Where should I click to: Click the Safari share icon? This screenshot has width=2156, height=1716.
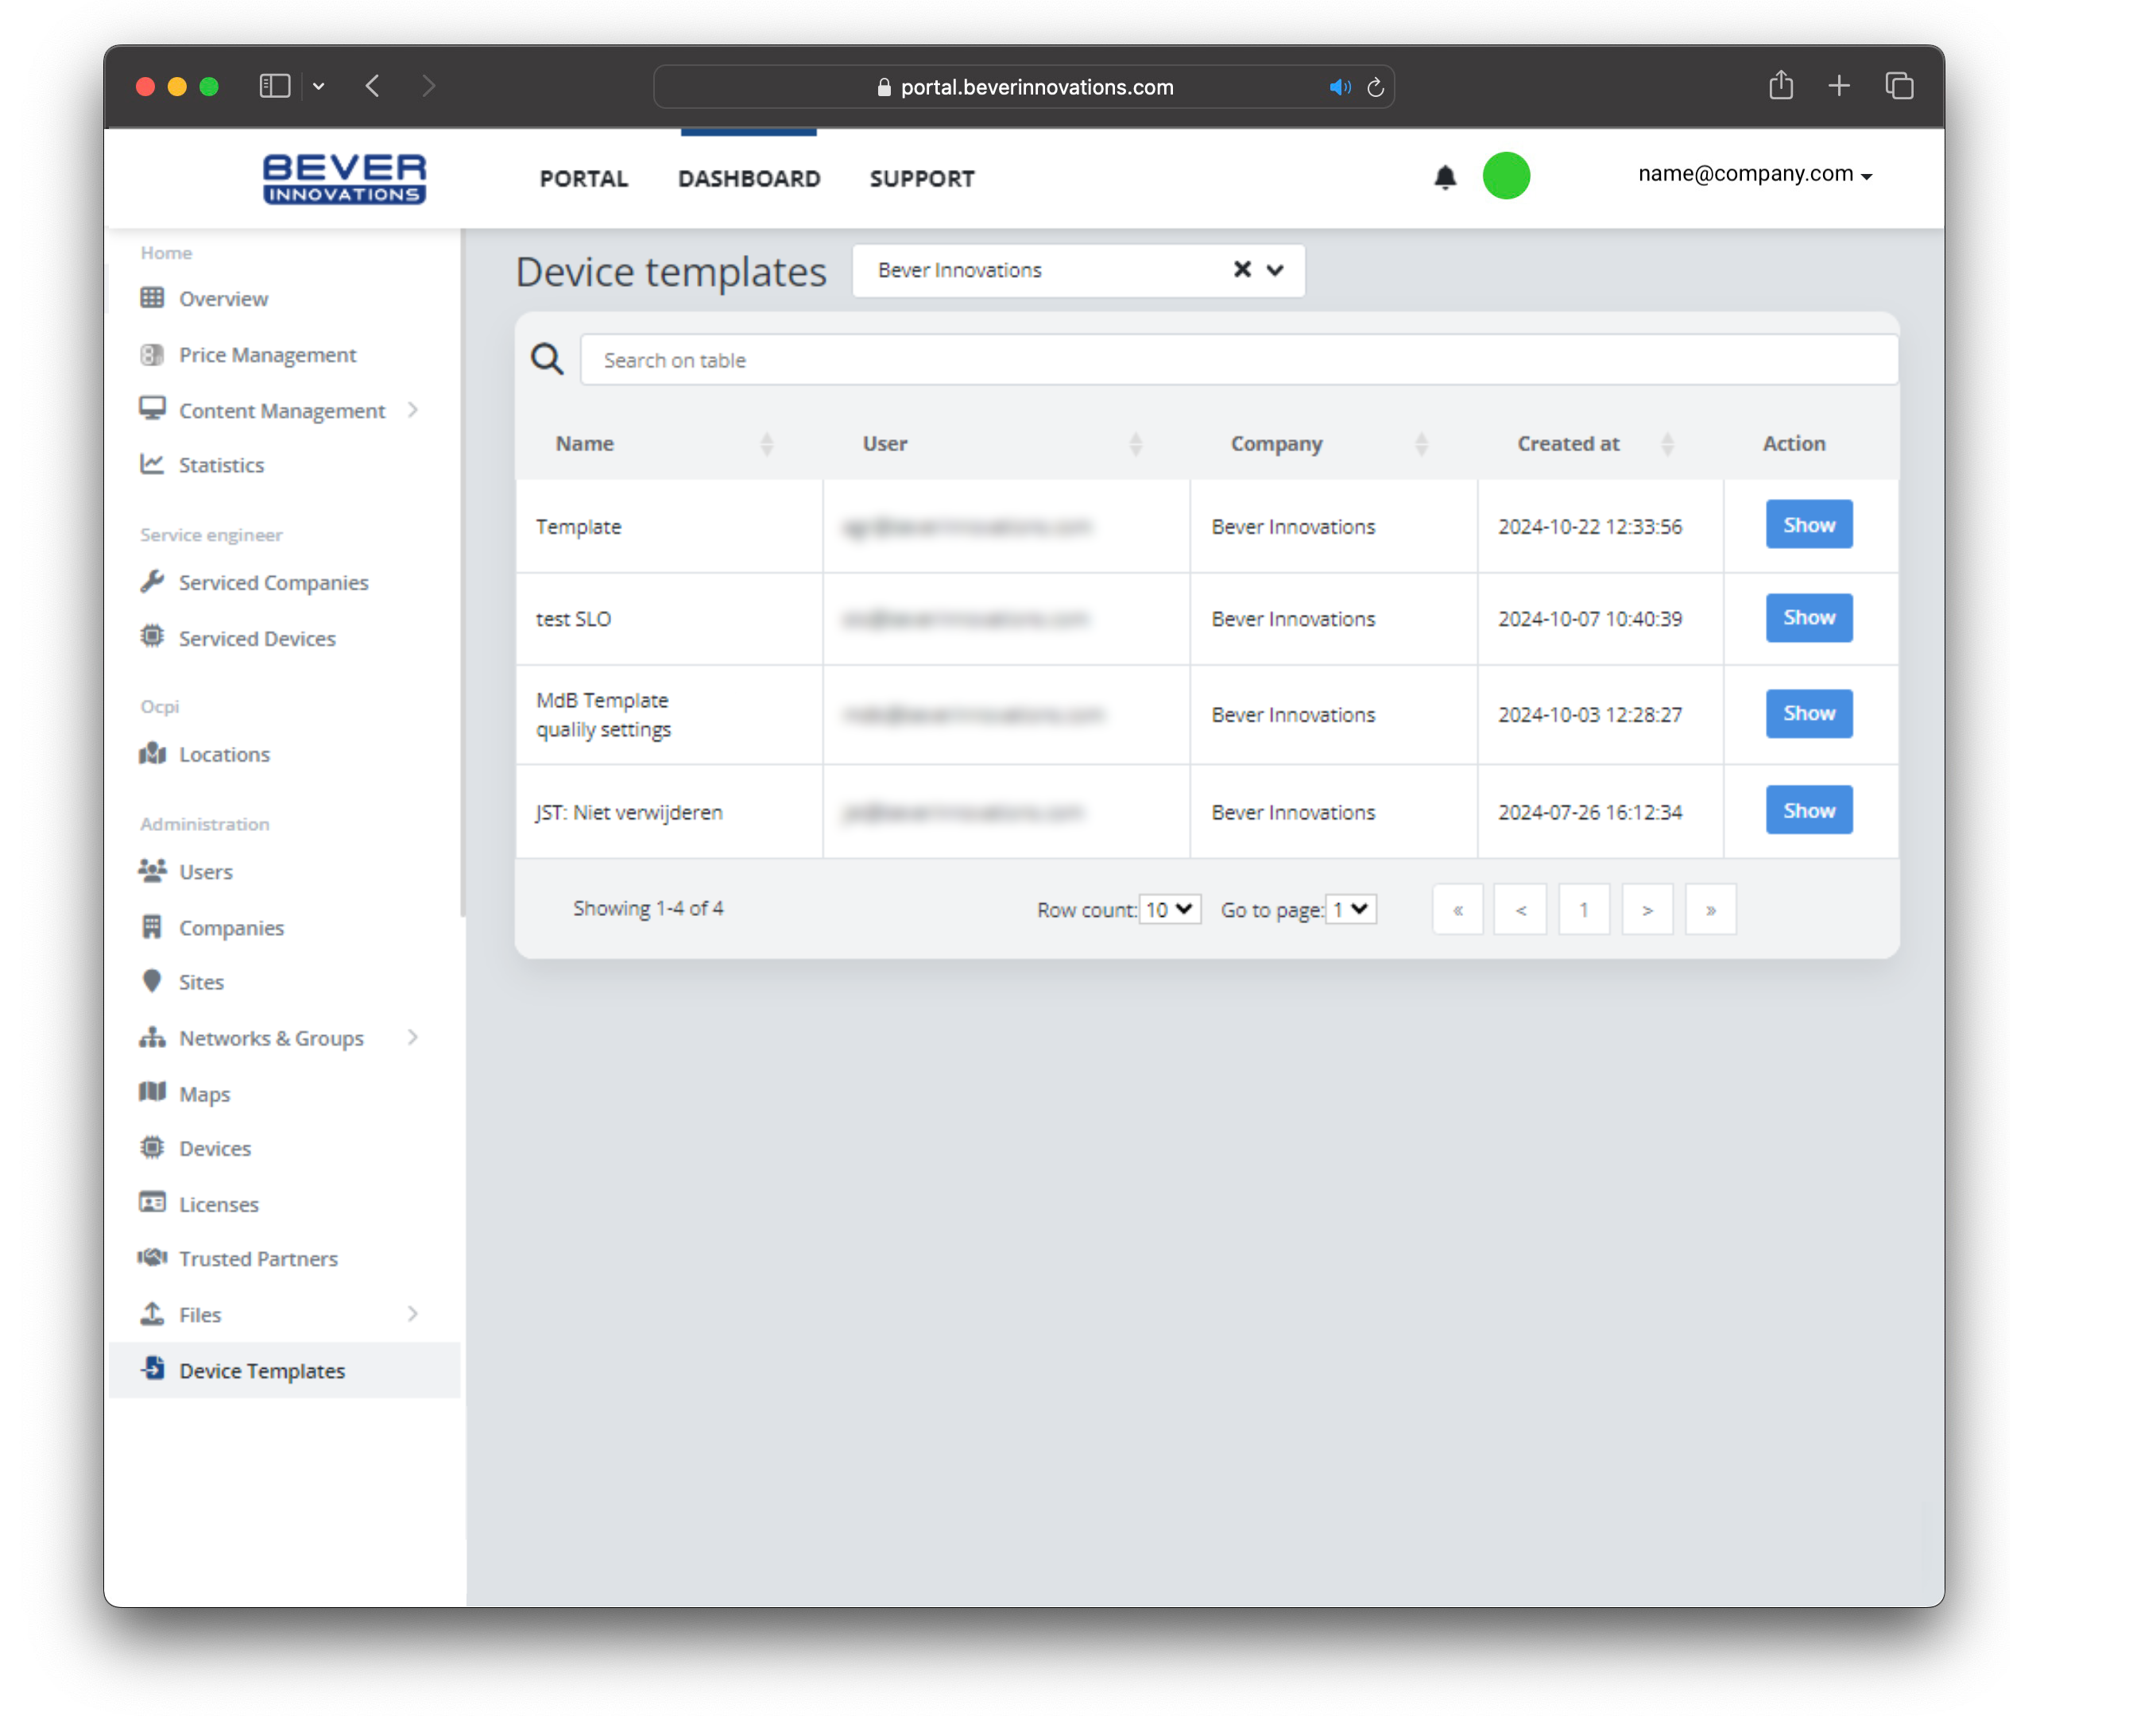(1780, 86)
